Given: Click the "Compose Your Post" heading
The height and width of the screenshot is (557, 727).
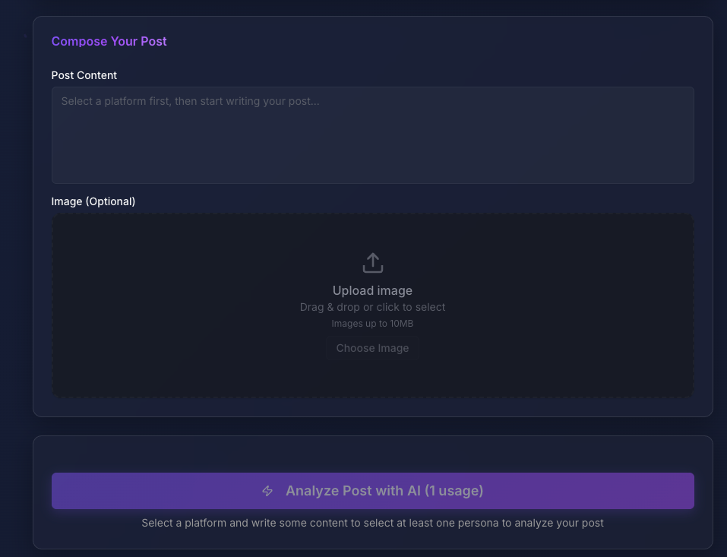Looking at the screenshot, I should coord(109,41).
